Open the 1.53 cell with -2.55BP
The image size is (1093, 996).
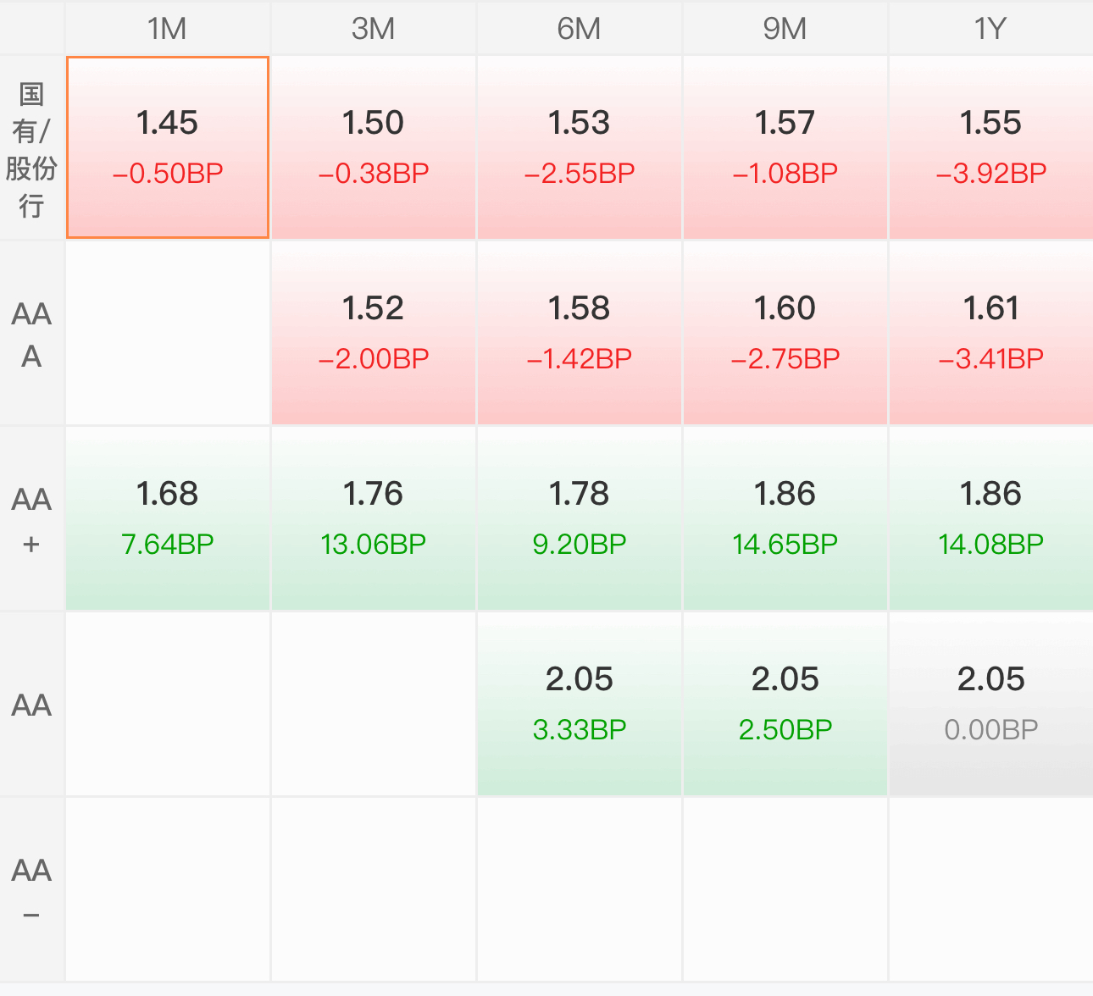580,147
